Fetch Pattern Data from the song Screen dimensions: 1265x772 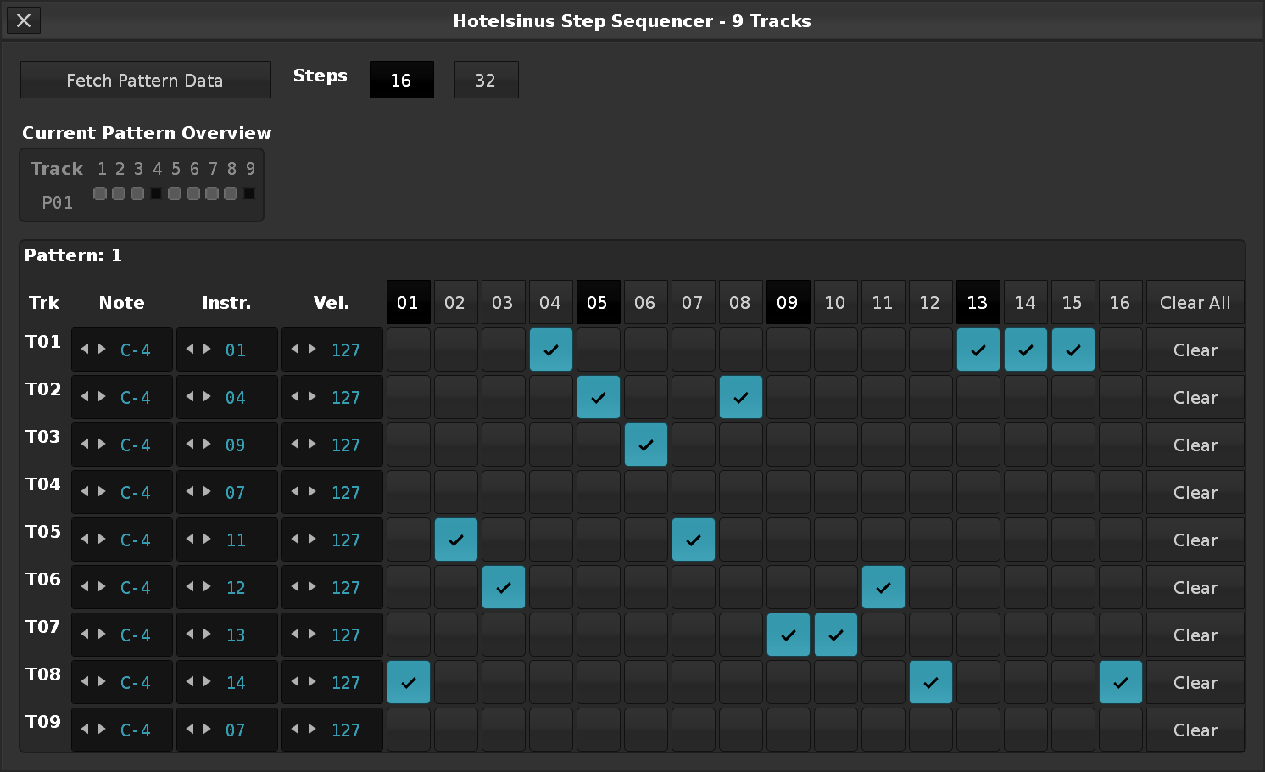coord(146,80)
